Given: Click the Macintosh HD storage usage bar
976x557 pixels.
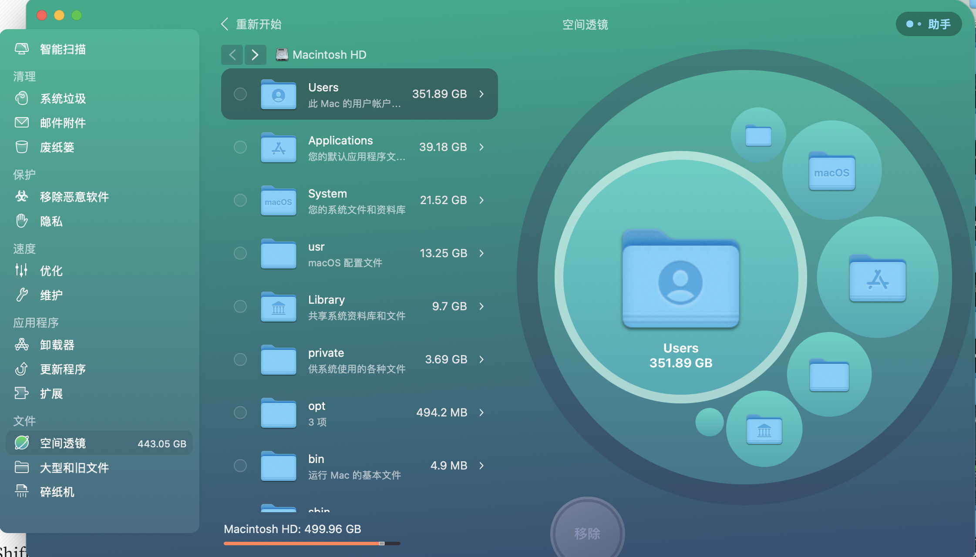Looking at the screenshot, I should (x=312, y=544).
